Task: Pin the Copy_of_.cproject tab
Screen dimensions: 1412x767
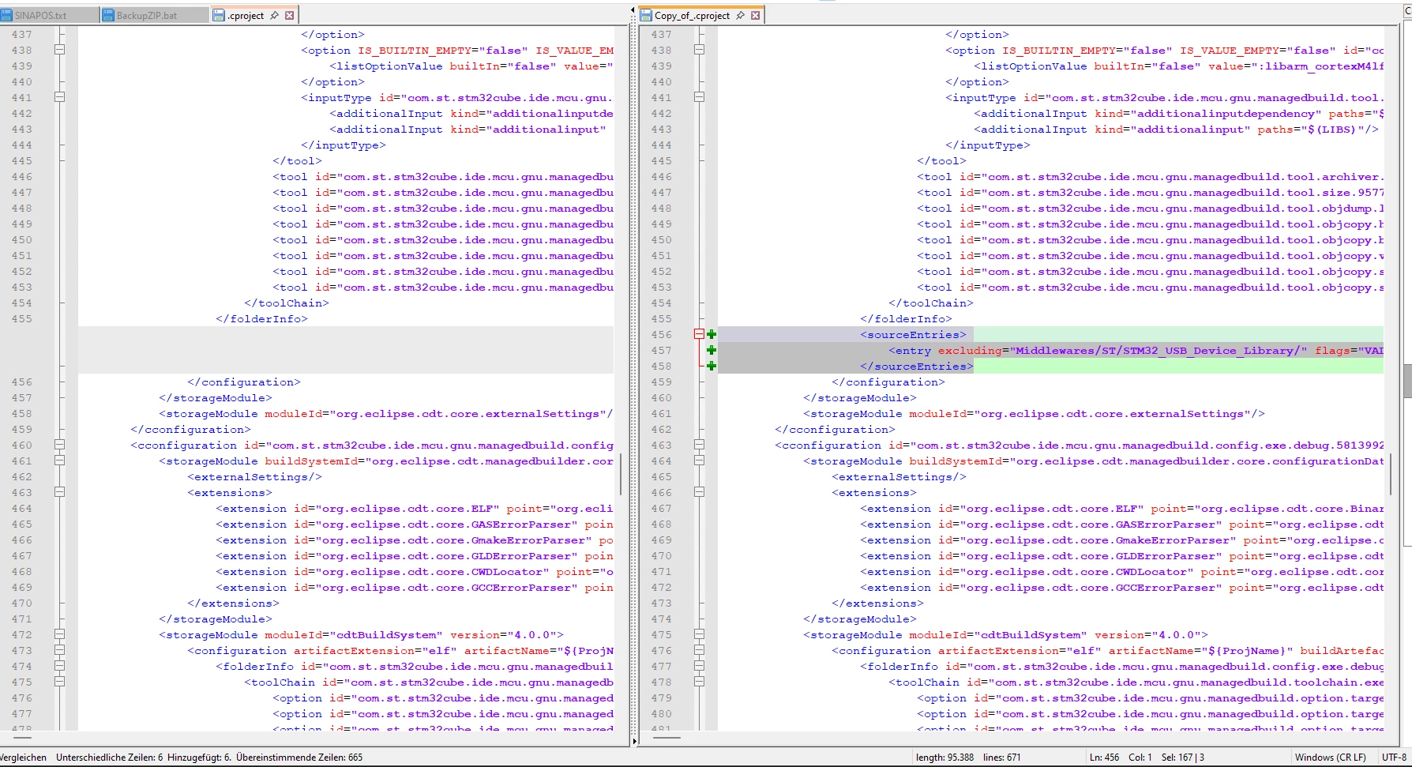Action: point(741,15)
